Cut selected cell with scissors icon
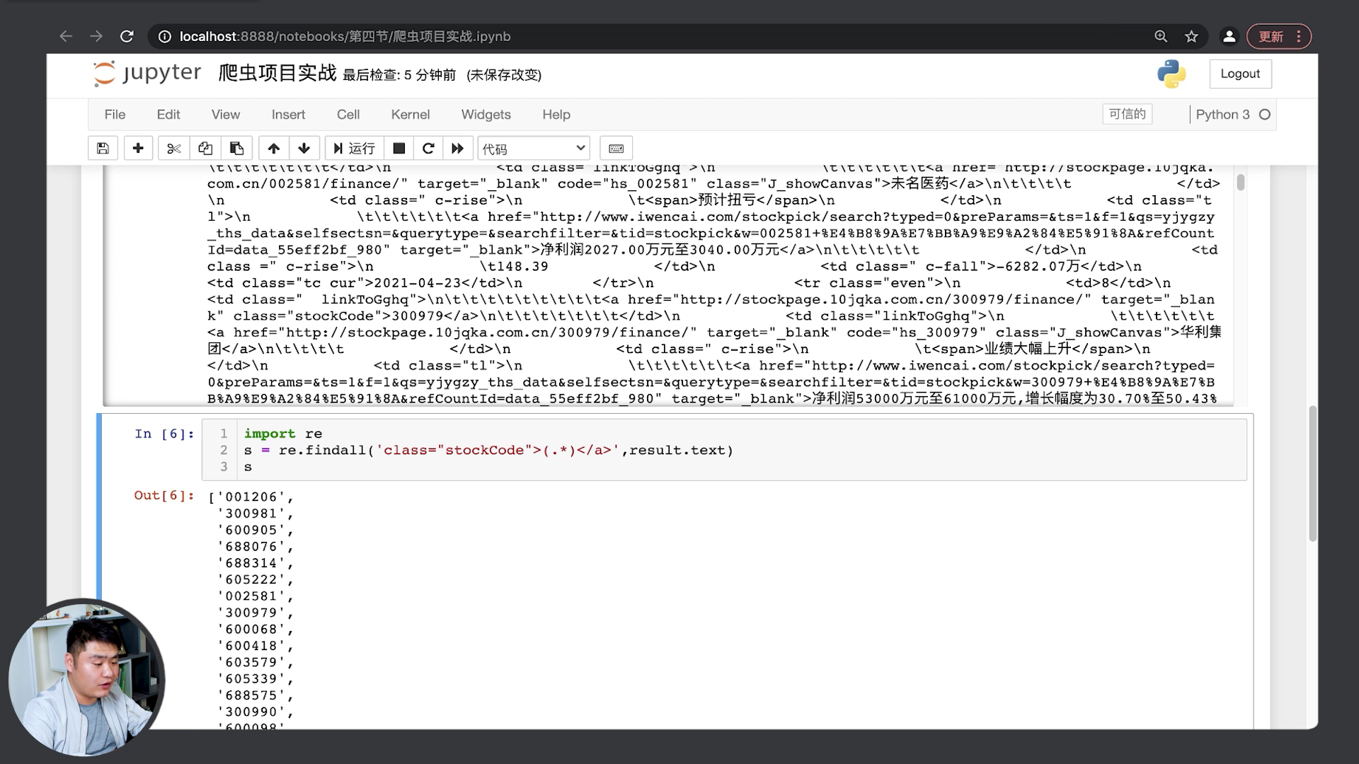Image resolution: width=1359 pixels, height=764 pixels. [173, 149]
